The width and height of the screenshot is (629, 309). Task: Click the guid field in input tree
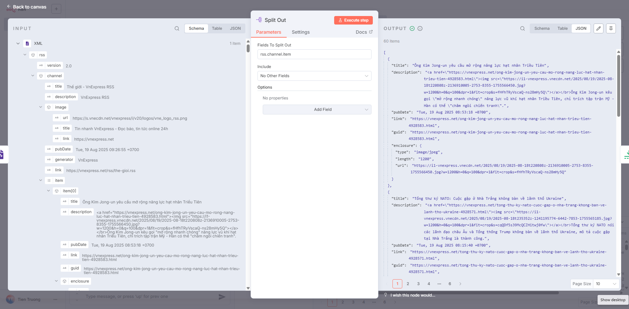tap(71, 268)
